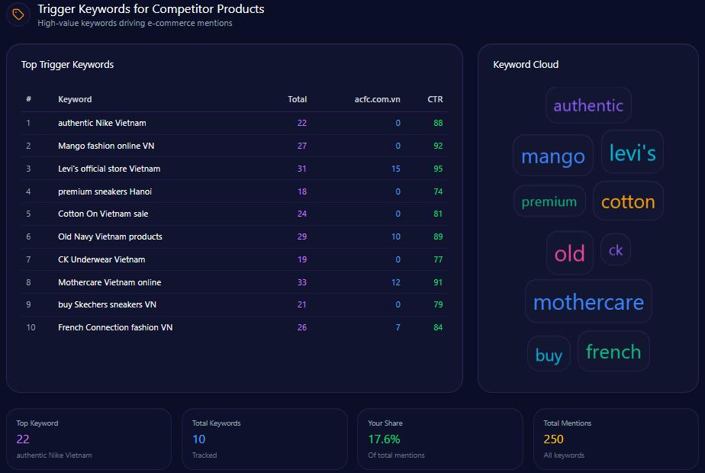Click the Keyword column header
705x473 pixels.
coord(75,99)
